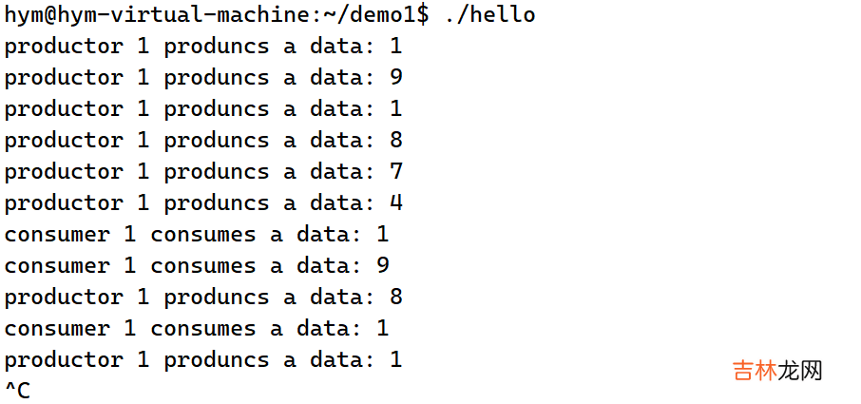The image size is (861, 404).
Task: Click the number 4 in the output
Action: (x=396, y=203)
